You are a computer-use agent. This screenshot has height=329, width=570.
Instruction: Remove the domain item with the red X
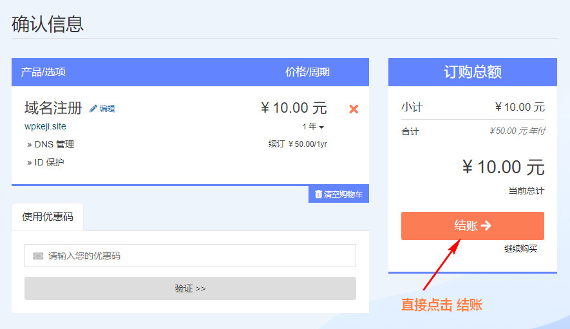point(353,109)
